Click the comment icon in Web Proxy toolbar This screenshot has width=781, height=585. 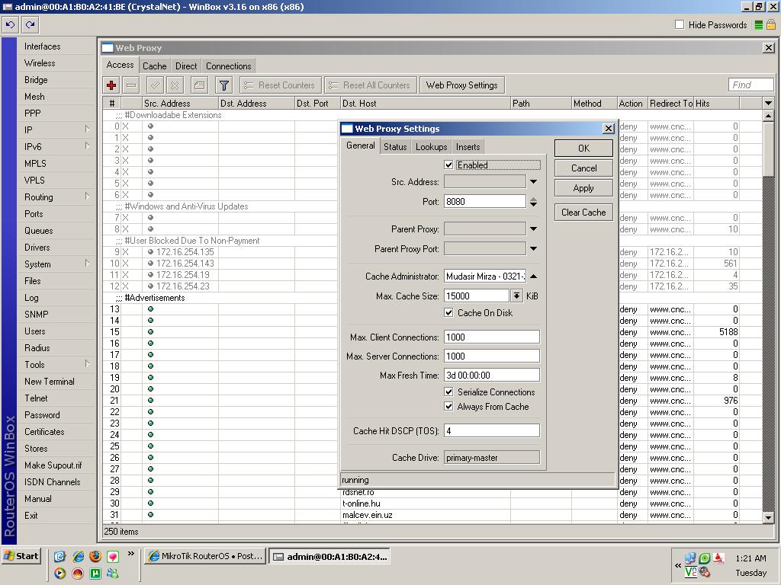pyautogui.click(x=199, y=85)
